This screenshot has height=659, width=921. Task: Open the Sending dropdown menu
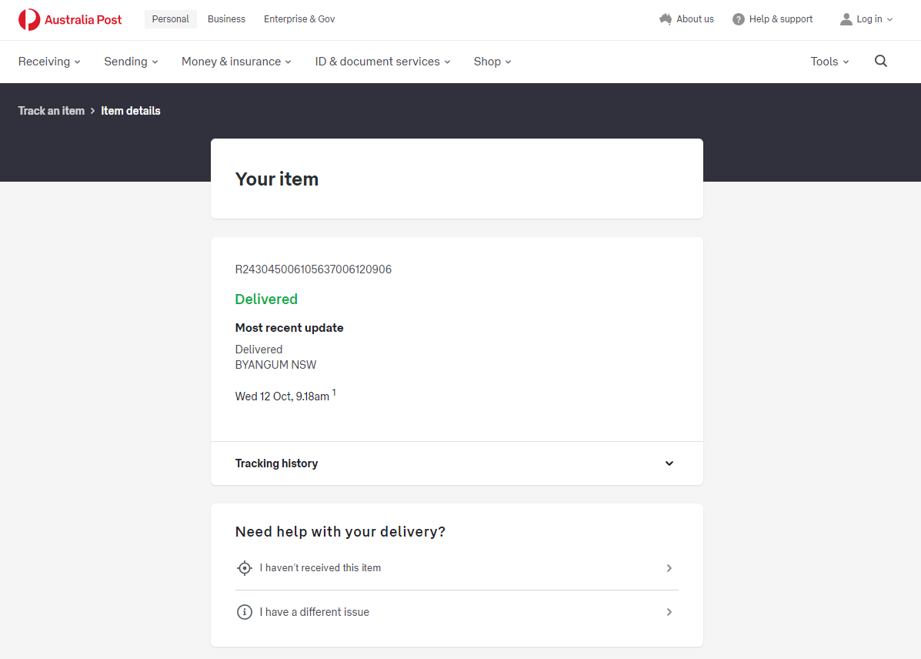tap(131, 62)
